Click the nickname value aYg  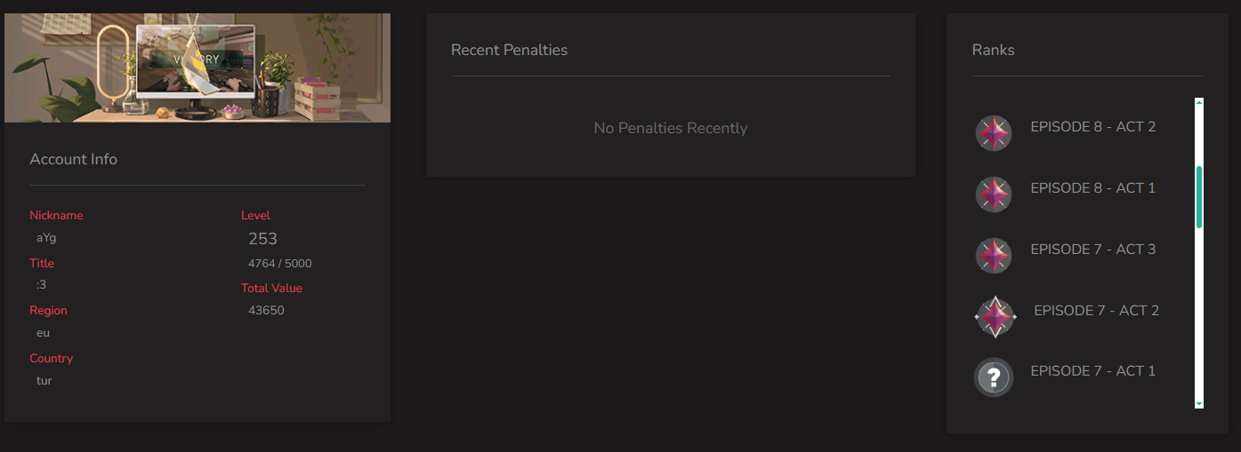(46, 238)
